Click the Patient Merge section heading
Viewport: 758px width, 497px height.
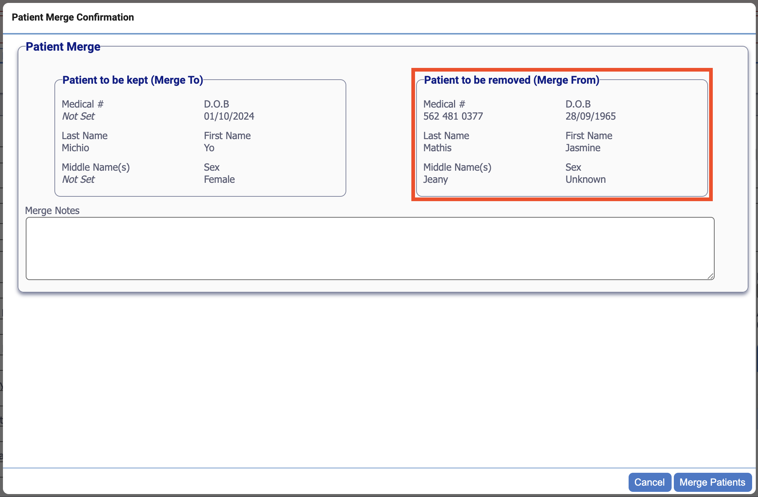coord(63,47)
